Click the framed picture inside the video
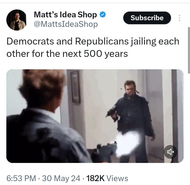 tap(75, 87)
